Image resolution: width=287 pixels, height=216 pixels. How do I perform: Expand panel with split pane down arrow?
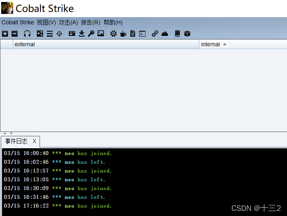11,134
